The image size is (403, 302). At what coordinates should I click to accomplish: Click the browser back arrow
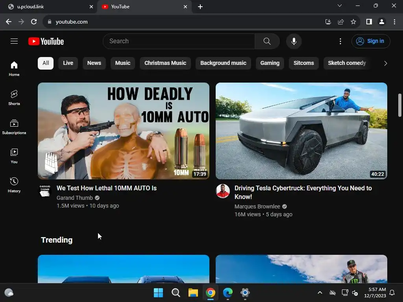[9, 22]
